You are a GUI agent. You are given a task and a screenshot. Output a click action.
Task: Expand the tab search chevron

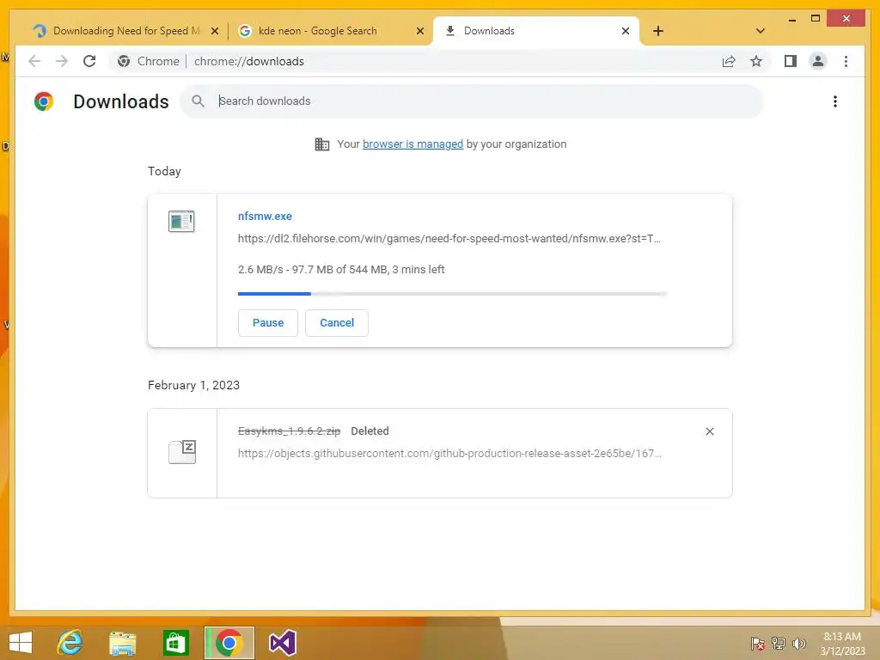760,31
